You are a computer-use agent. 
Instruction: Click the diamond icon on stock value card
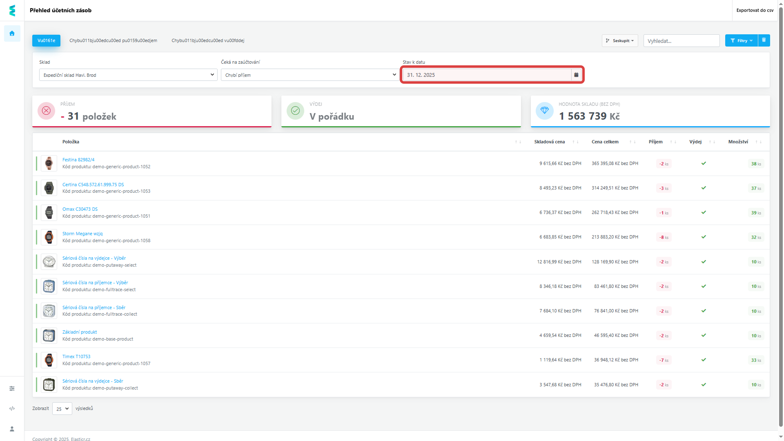click(544, 111)
